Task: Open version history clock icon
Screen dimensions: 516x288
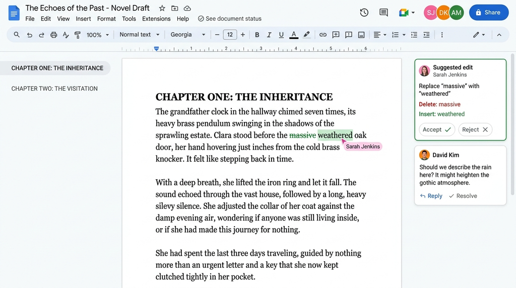Action: click(x=364, y=13)
